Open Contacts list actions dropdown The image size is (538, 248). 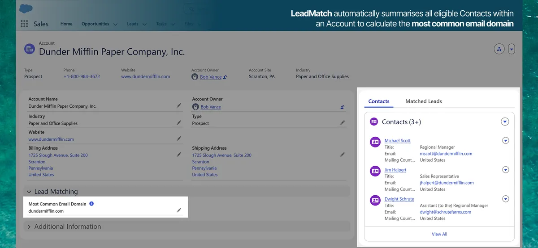505,122
